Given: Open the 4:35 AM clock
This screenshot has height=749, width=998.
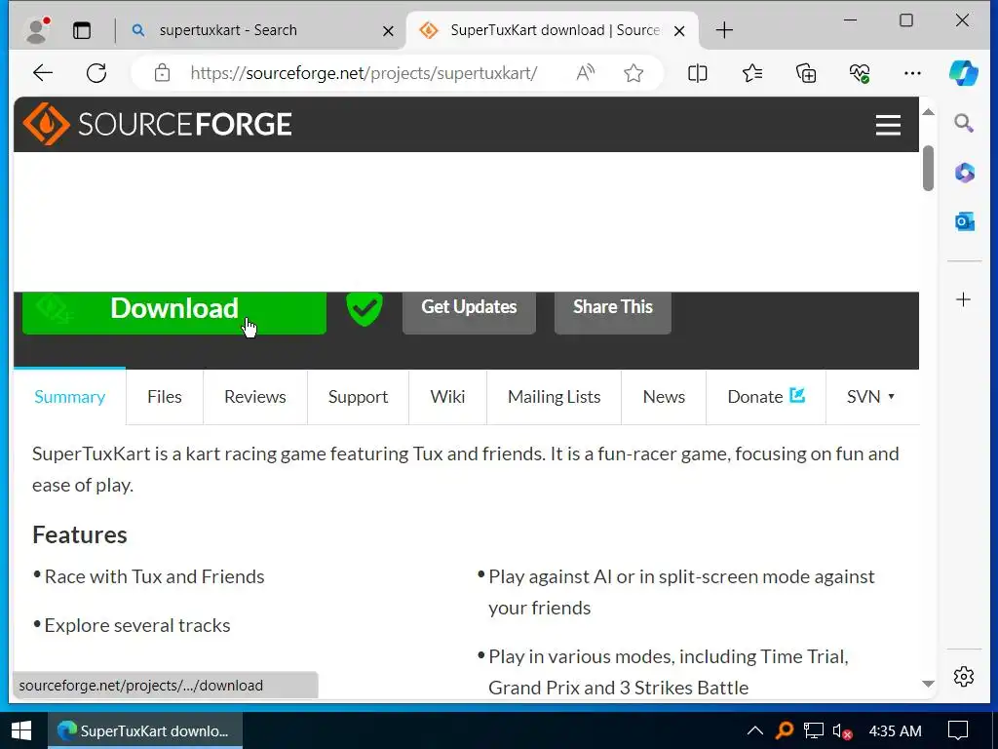Looking at the screenshot, I should click(895, 731).
